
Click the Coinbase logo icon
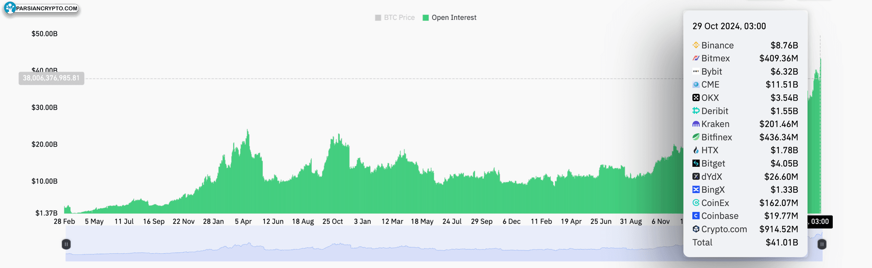pyautogui.click(x=696, y=216)
